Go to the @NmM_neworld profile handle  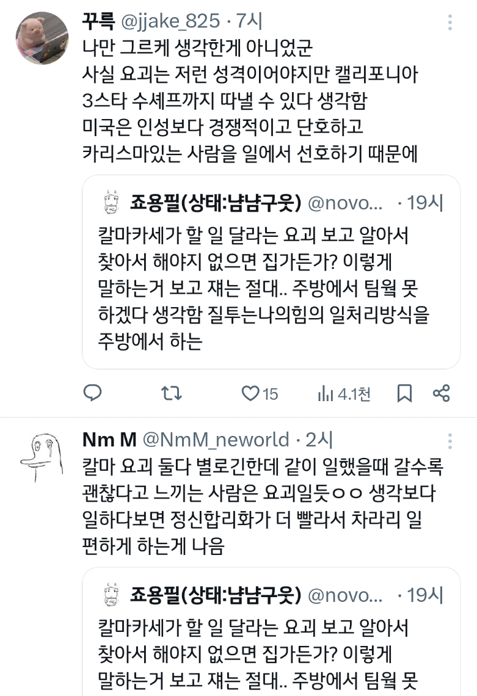(216, 440)
